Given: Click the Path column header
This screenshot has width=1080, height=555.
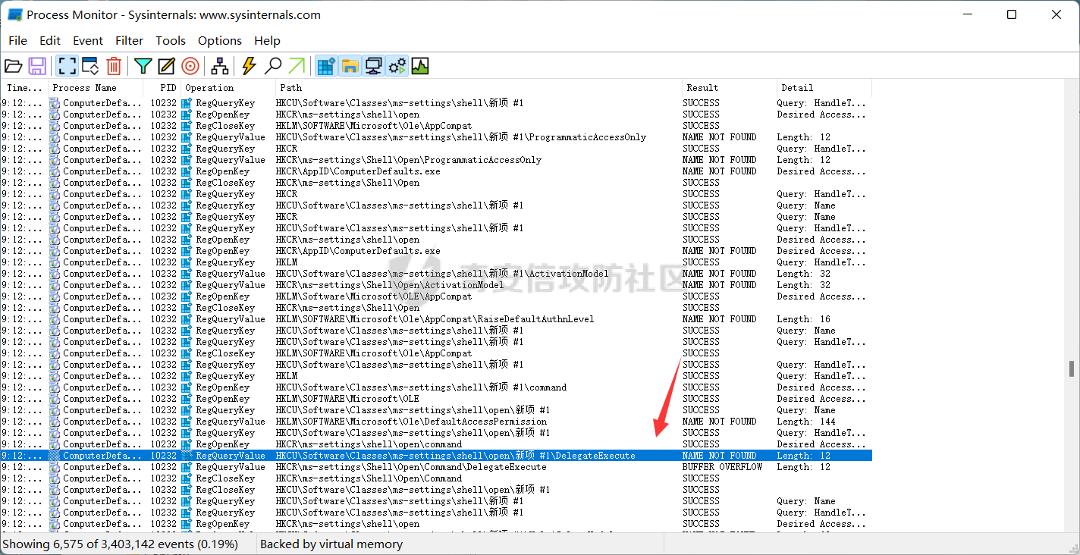Looking at the screenshot, I should pyautogui.click(x=479, y=88).
